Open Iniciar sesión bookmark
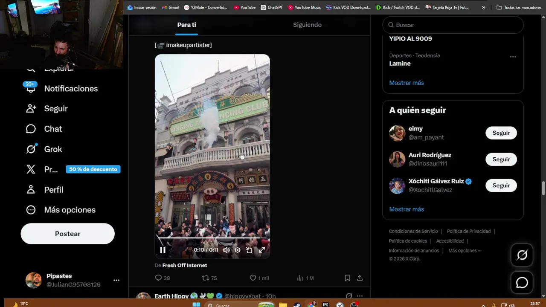The width and height of the screenshot is (546, 307). [142, 7]
